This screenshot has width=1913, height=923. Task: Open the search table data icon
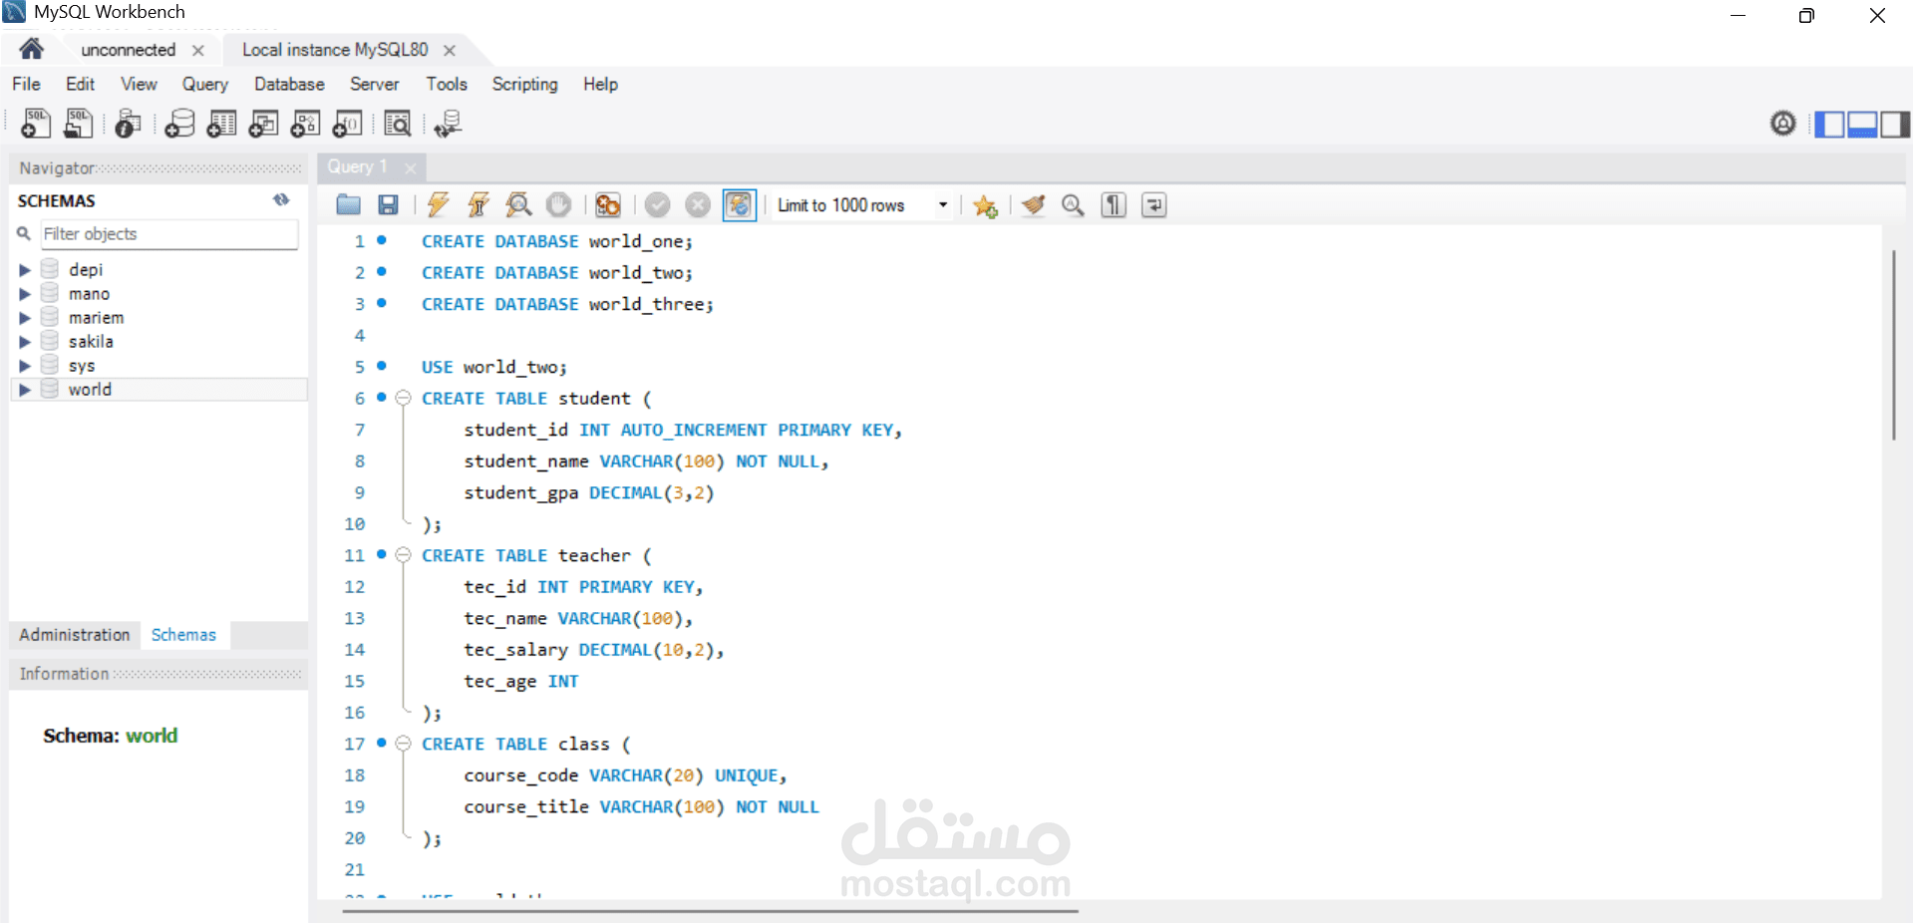coord(397,124)
